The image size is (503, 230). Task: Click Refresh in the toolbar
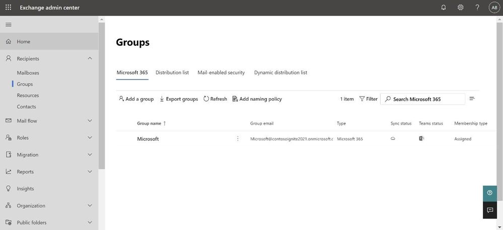[215, 99]
